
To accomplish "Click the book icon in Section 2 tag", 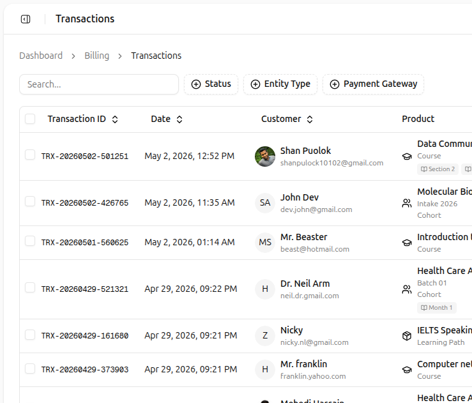I will (424, 169).
